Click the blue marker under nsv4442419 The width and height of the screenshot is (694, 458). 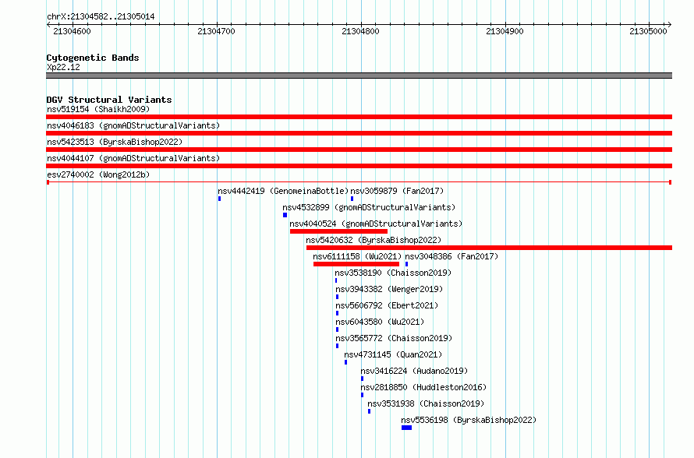coord(220,199)
